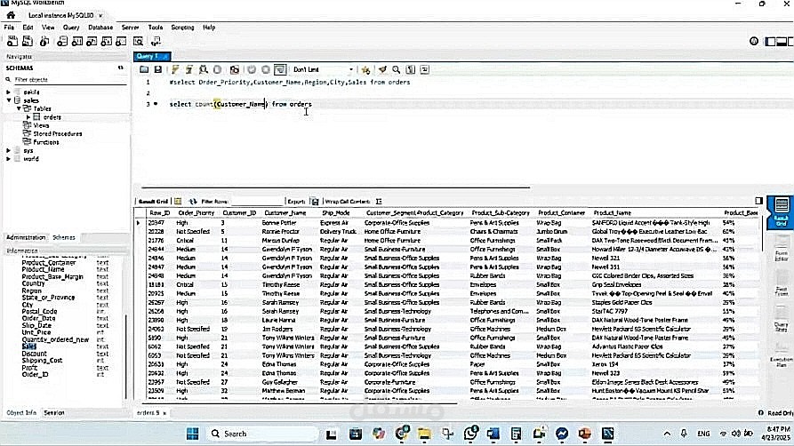Open the File menu
Image resolution: width=794 pixels, height=446 pixels.
9,28
